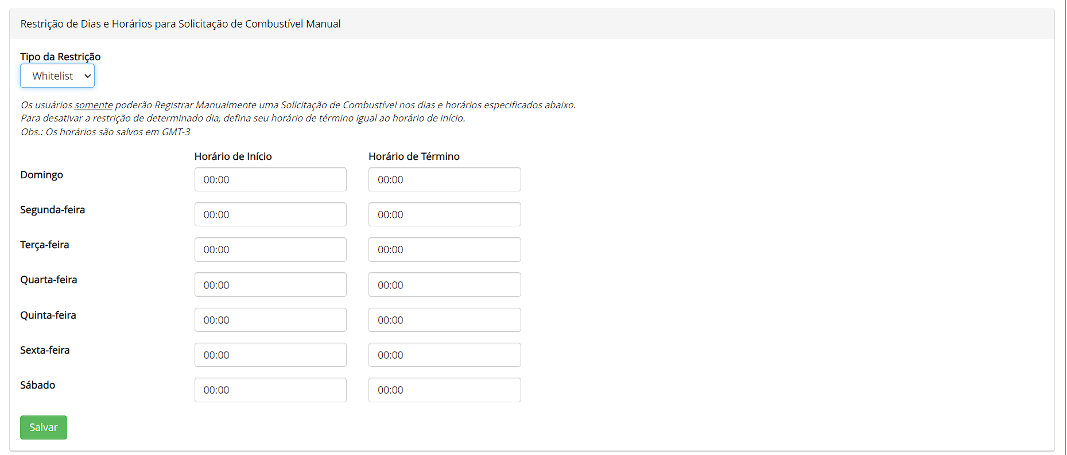1067x455 pixels.
Task: Click Domingo end time field
Action: pos(444,179)
